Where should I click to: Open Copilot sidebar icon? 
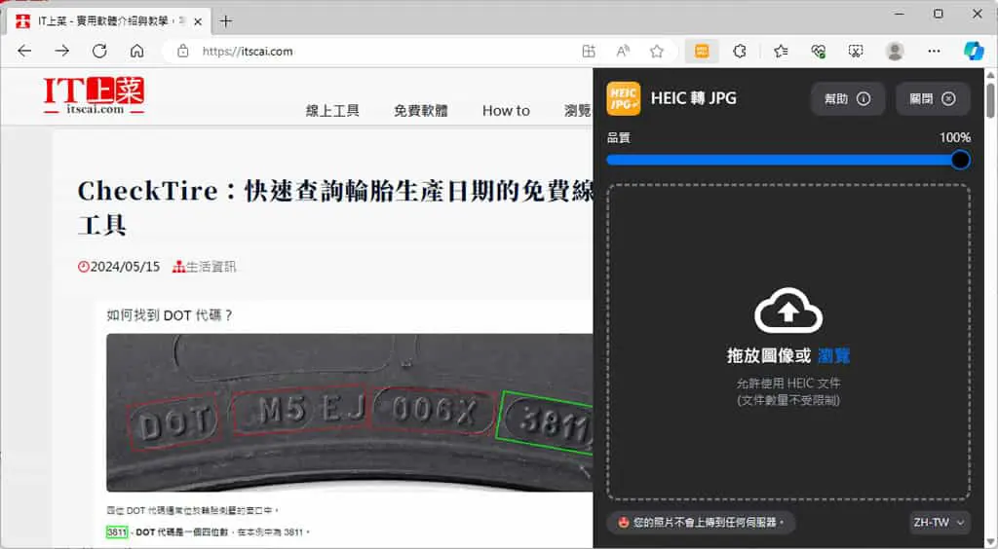coord(974,51)
